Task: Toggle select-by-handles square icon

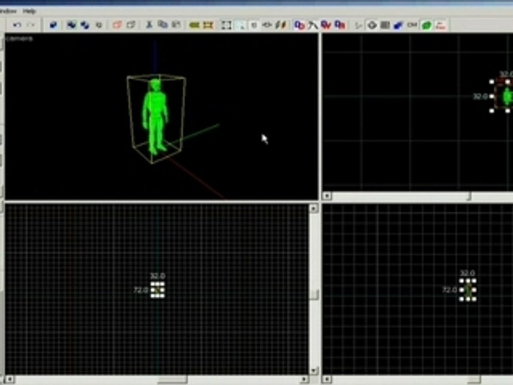Action: 226,25
